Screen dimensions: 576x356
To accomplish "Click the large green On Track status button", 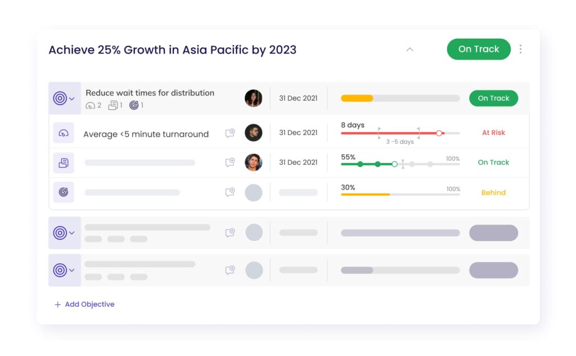I will [479, 49].
